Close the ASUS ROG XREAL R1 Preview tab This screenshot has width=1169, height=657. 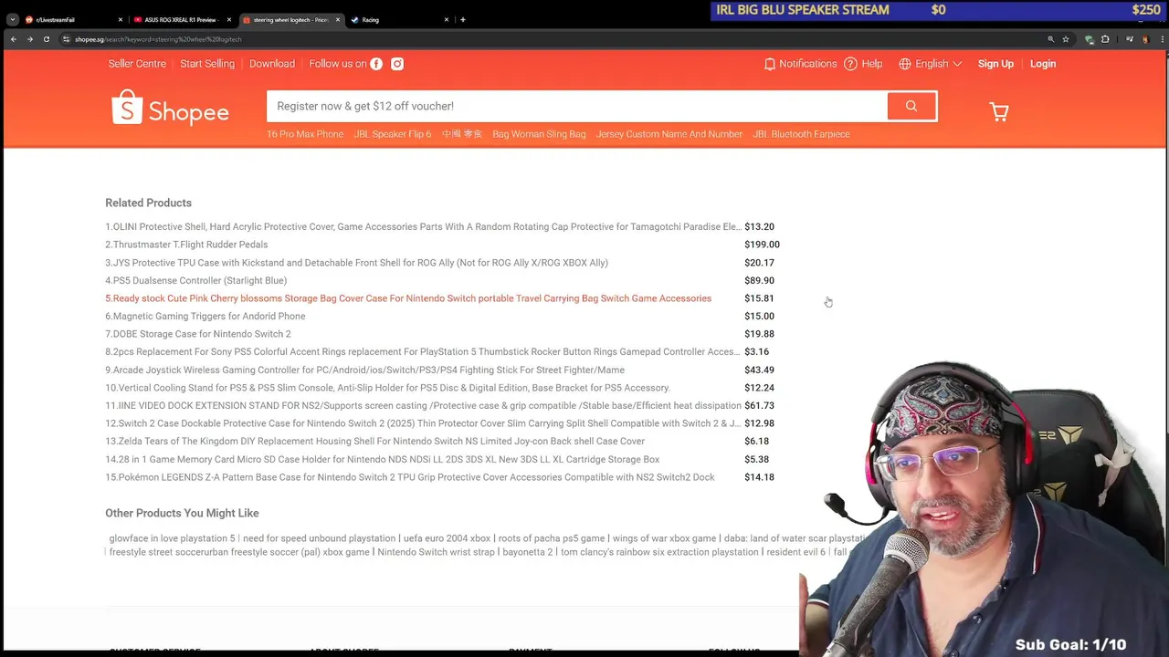pyautogui.click(x=229, y=19)
